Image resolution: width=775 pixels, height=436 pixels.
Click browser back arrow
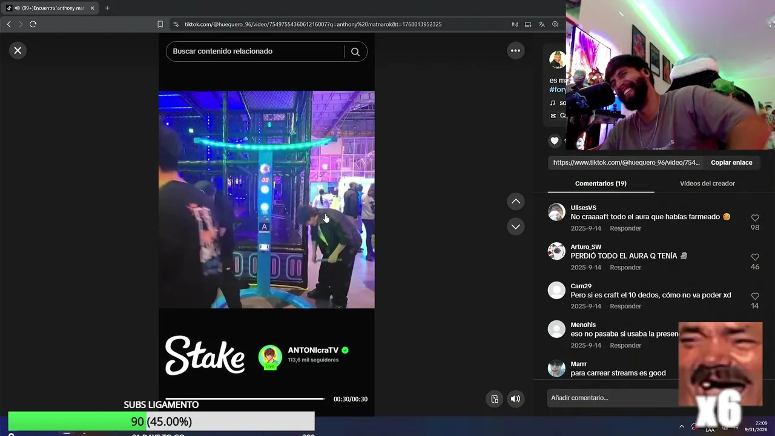8,24
